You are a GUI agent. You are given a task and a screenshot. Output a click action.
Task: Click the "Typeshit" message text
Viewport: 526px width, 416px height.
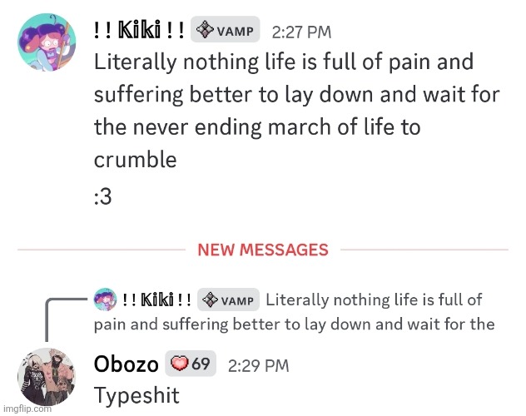pos(136,394)
